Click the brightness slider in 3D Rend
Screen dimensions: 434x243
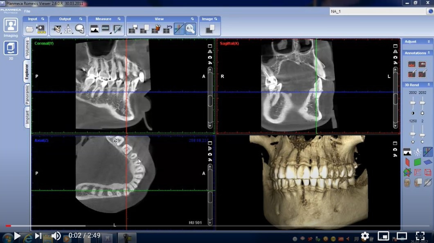pos(423,103)
